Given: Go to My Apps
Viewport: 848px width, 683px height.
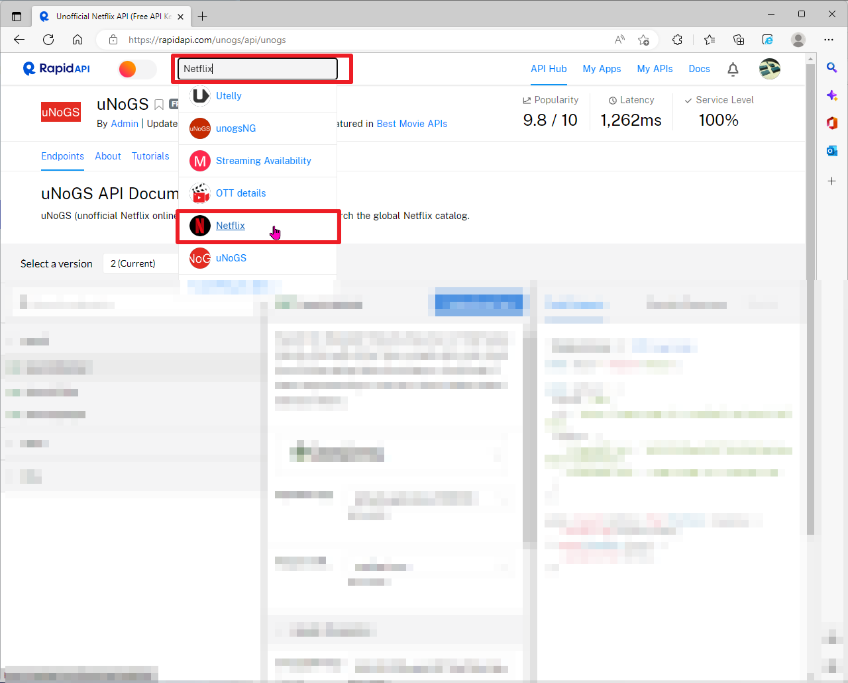Looking at the screenshot, I should coord(602,69).
